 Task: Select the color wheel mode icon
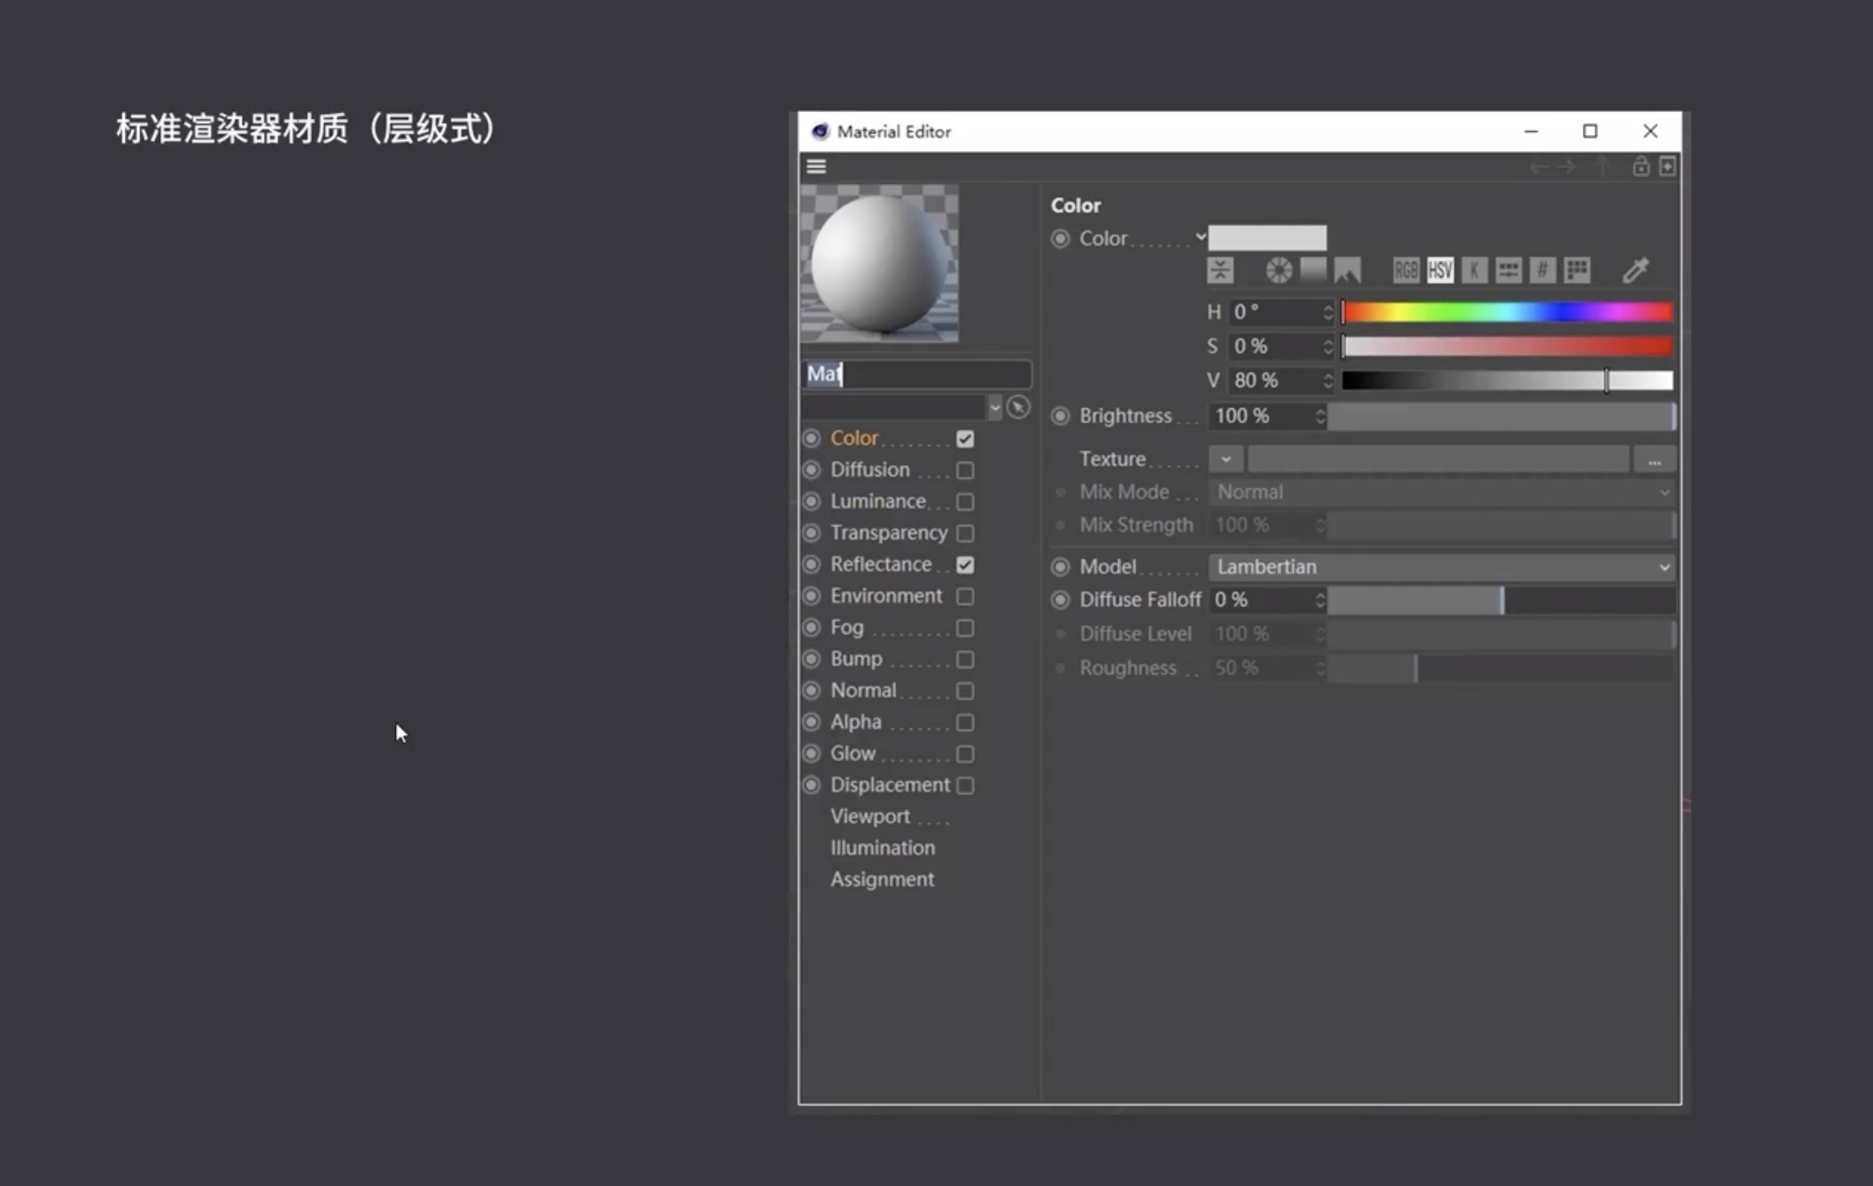[x=1279, y=271]
